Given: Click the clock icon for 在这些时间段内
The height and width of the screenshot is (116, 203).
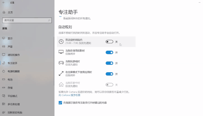Looking at the screenshot, I should click(x=61, y=42).
